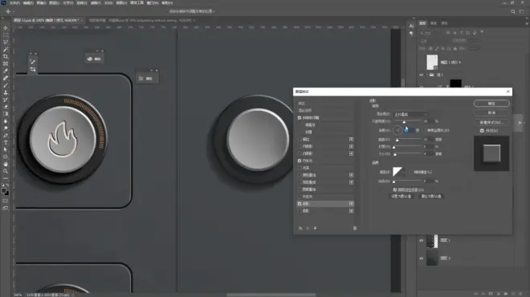The width and height of the screenshot is (530, 297).
Task: Toggle the Preview checkbox in Layer Style dialog
Action: pos(482,131)
